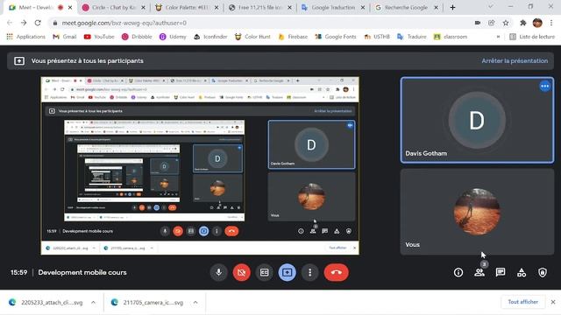Expand options for 211705_camera_ic download
The image size is (561, 315).
pos(195,303)
